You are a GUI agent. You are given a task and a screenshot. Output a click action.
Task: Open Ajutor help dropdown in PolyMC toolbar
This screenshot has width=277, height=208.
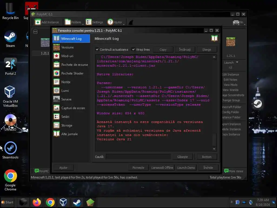(x=116, y=22)
